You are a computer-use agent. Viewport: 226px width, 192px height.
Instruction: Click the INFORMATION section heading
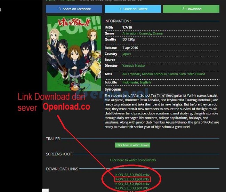pos(118,21)
